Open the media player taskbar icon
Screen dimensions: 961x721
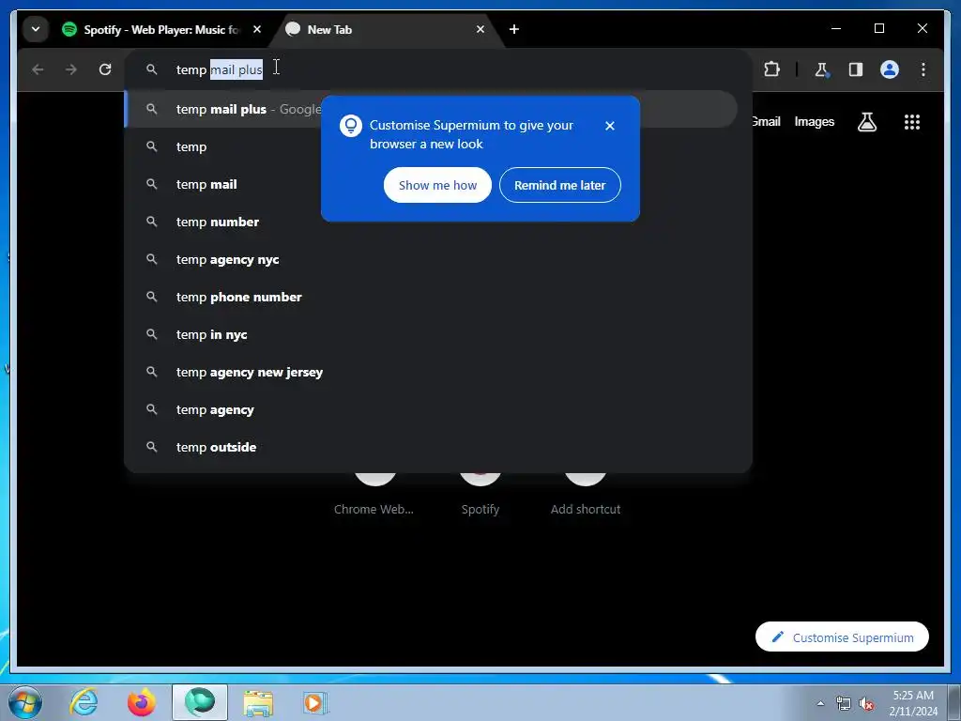coord(315,702)
